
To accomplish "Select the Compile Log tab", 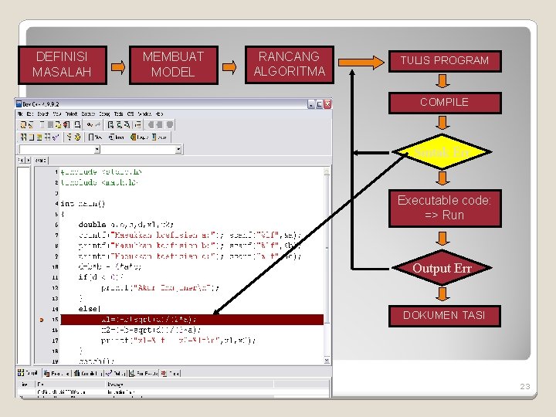I will click(x=88, y=373).
